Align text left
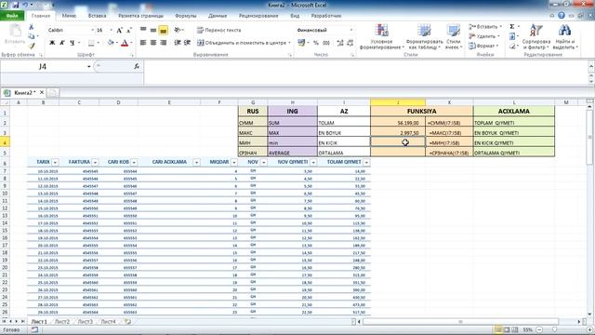The image size is (595, 335). [x=143, y=43]
